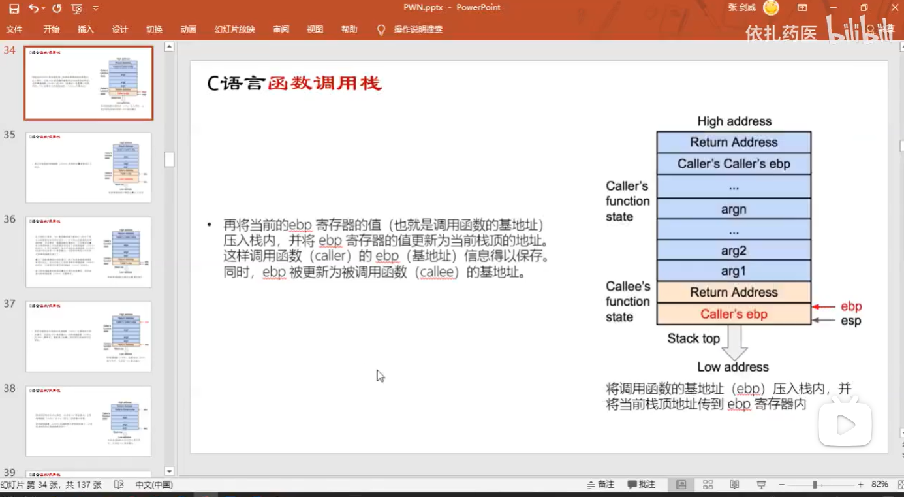904x497 pixels.
Task: Click the esp pointer label
Action: coord(851,321)
